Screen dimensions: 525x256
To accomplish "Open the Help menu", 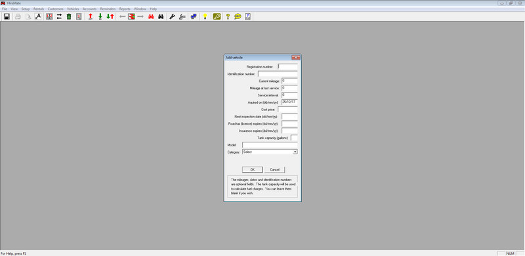I will [154, 9].
